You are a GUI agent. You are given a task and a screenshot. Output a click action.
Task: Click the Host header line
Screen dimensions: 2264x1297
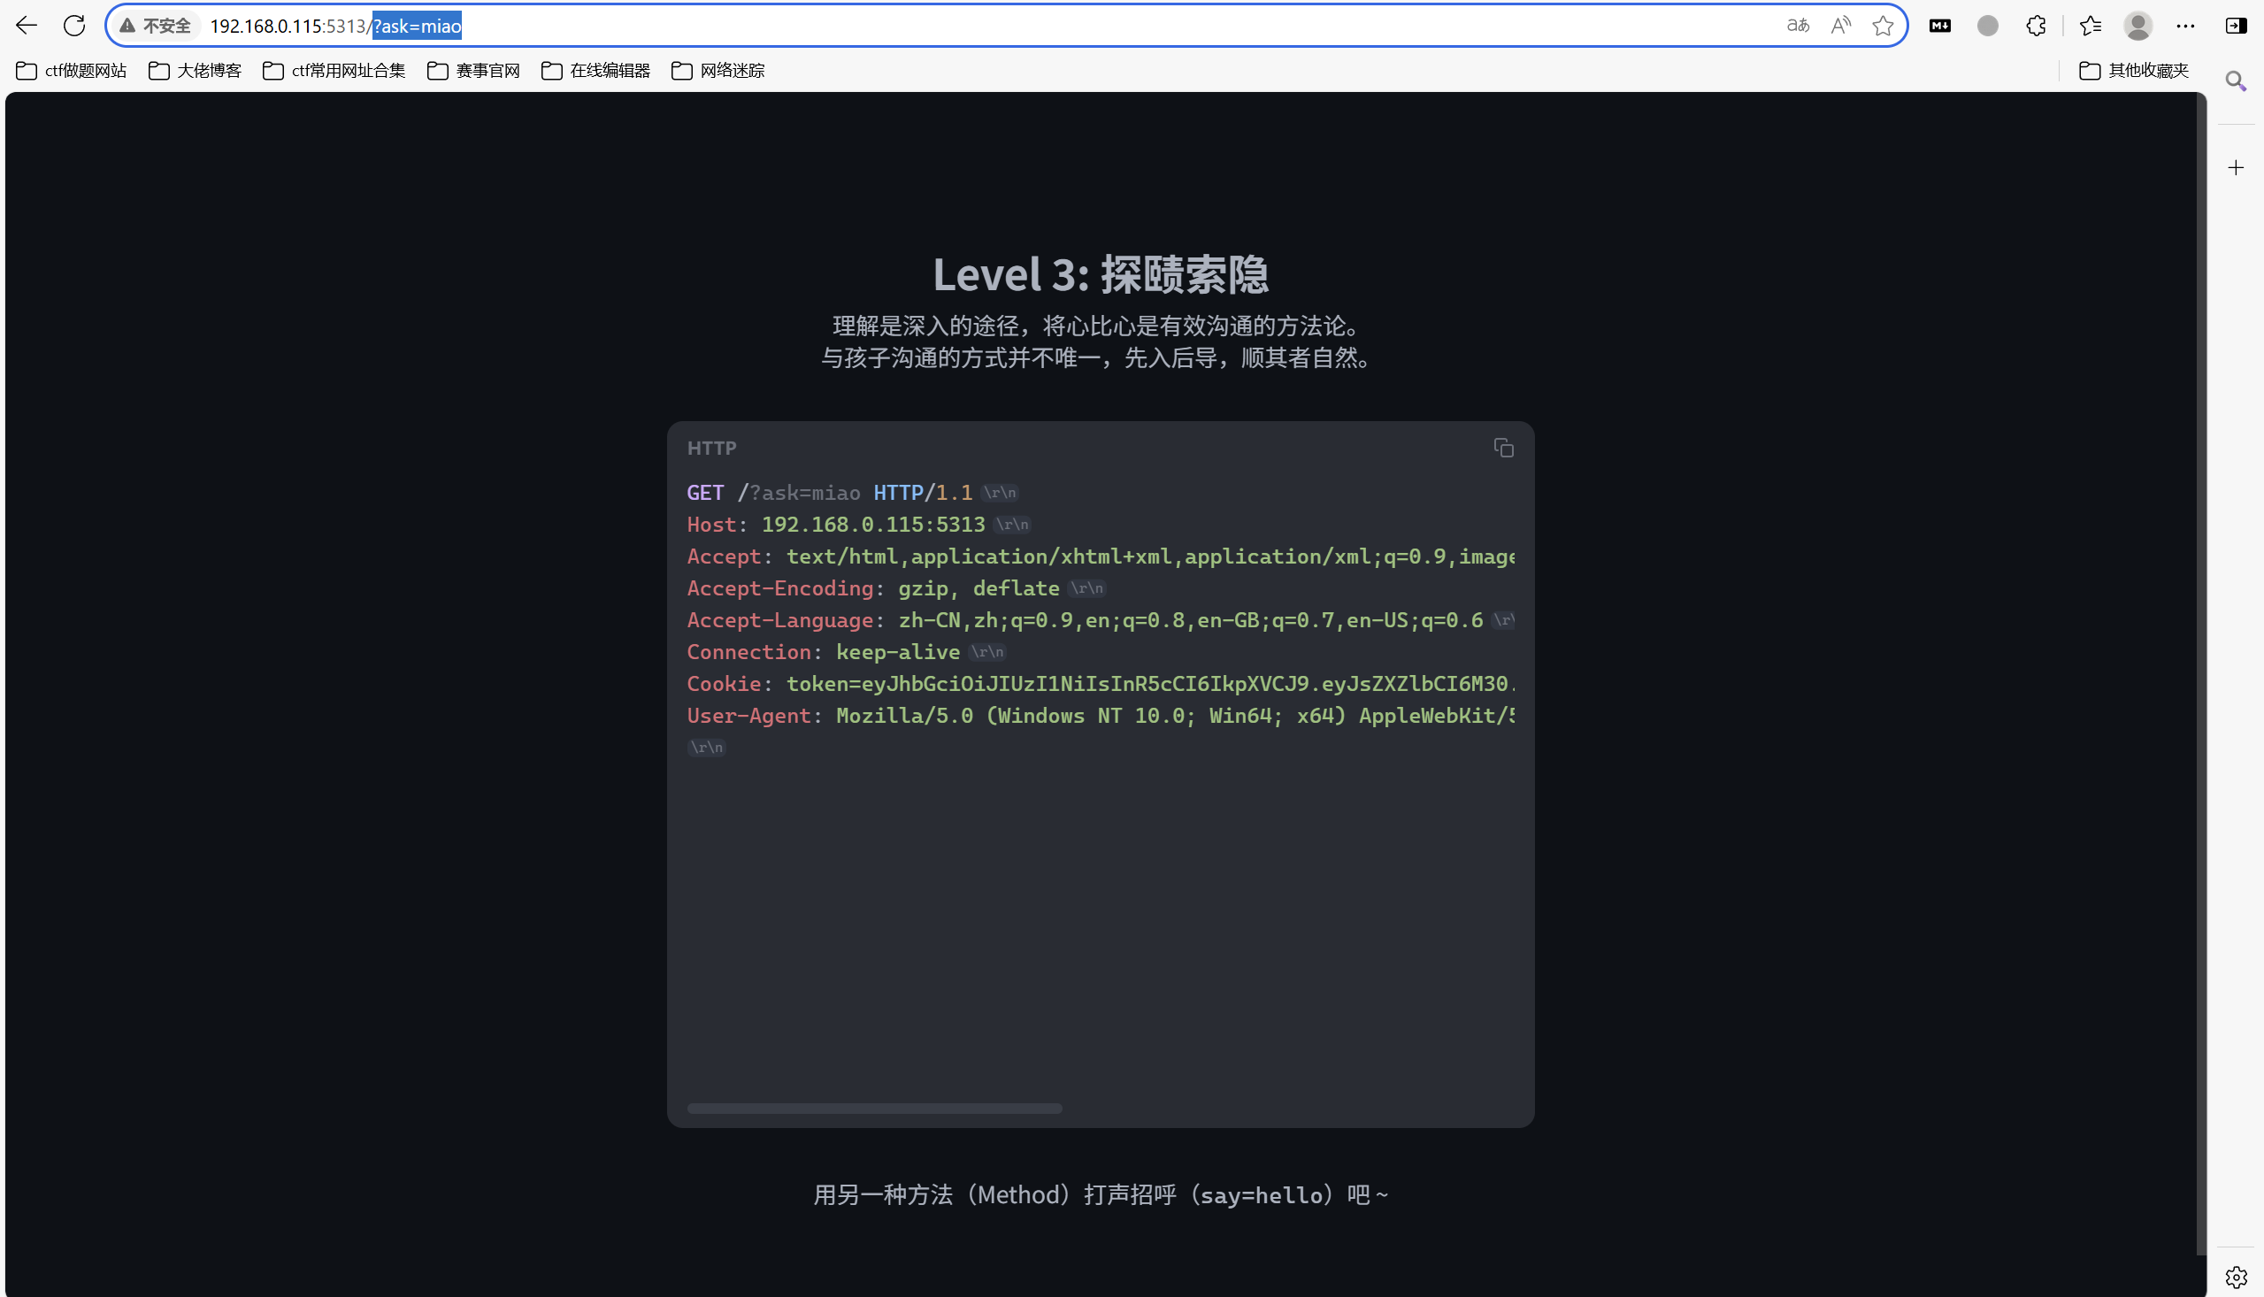[858, 525]
